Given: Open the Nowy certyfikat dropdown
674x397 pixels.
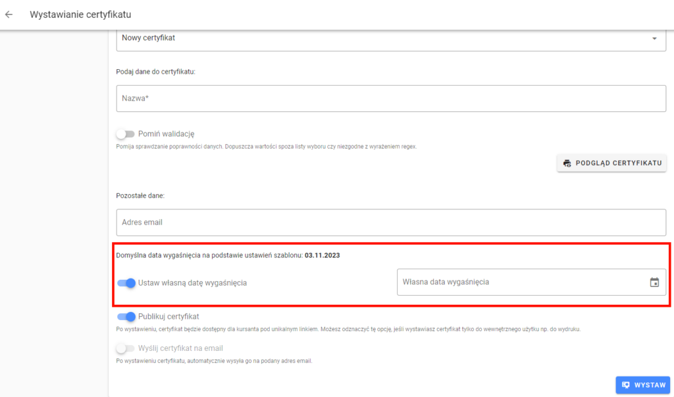Looking at the screenshot, I should pyautogui.click(x=391, y=39).
